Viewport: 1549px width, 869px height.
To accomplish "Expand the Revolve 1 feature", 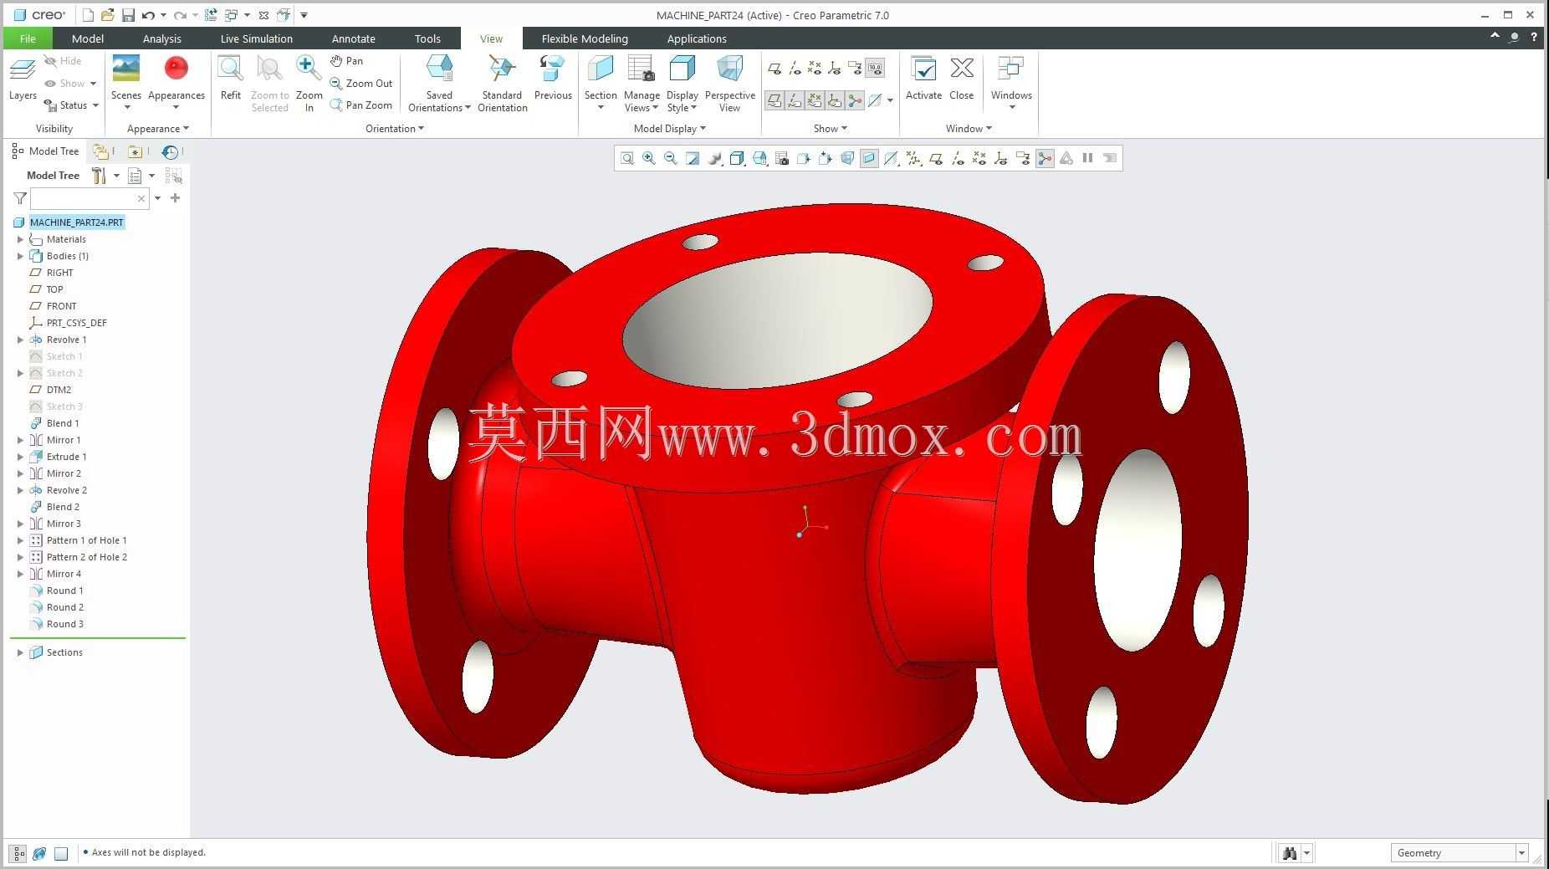I will 21,340.
